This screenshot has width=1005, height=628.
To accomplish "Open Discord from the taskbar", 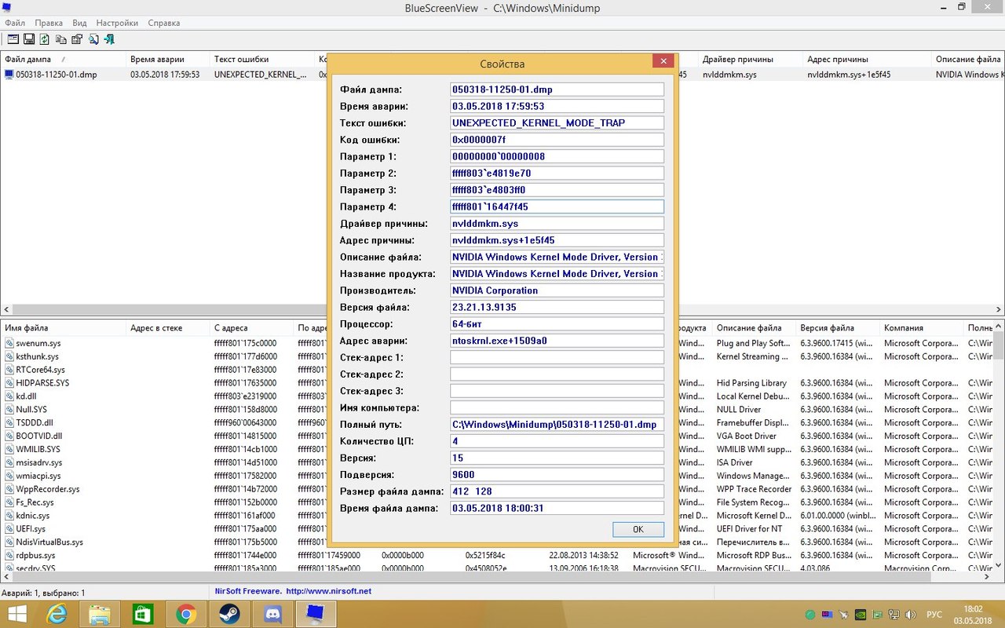I will coord(272,614).
